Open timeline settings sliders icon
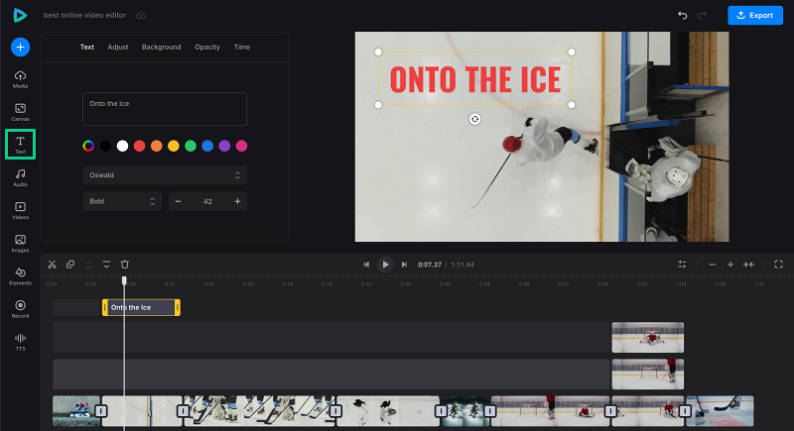Image resolution: width=794 pixels, height=431 pixels. point(682,265)
